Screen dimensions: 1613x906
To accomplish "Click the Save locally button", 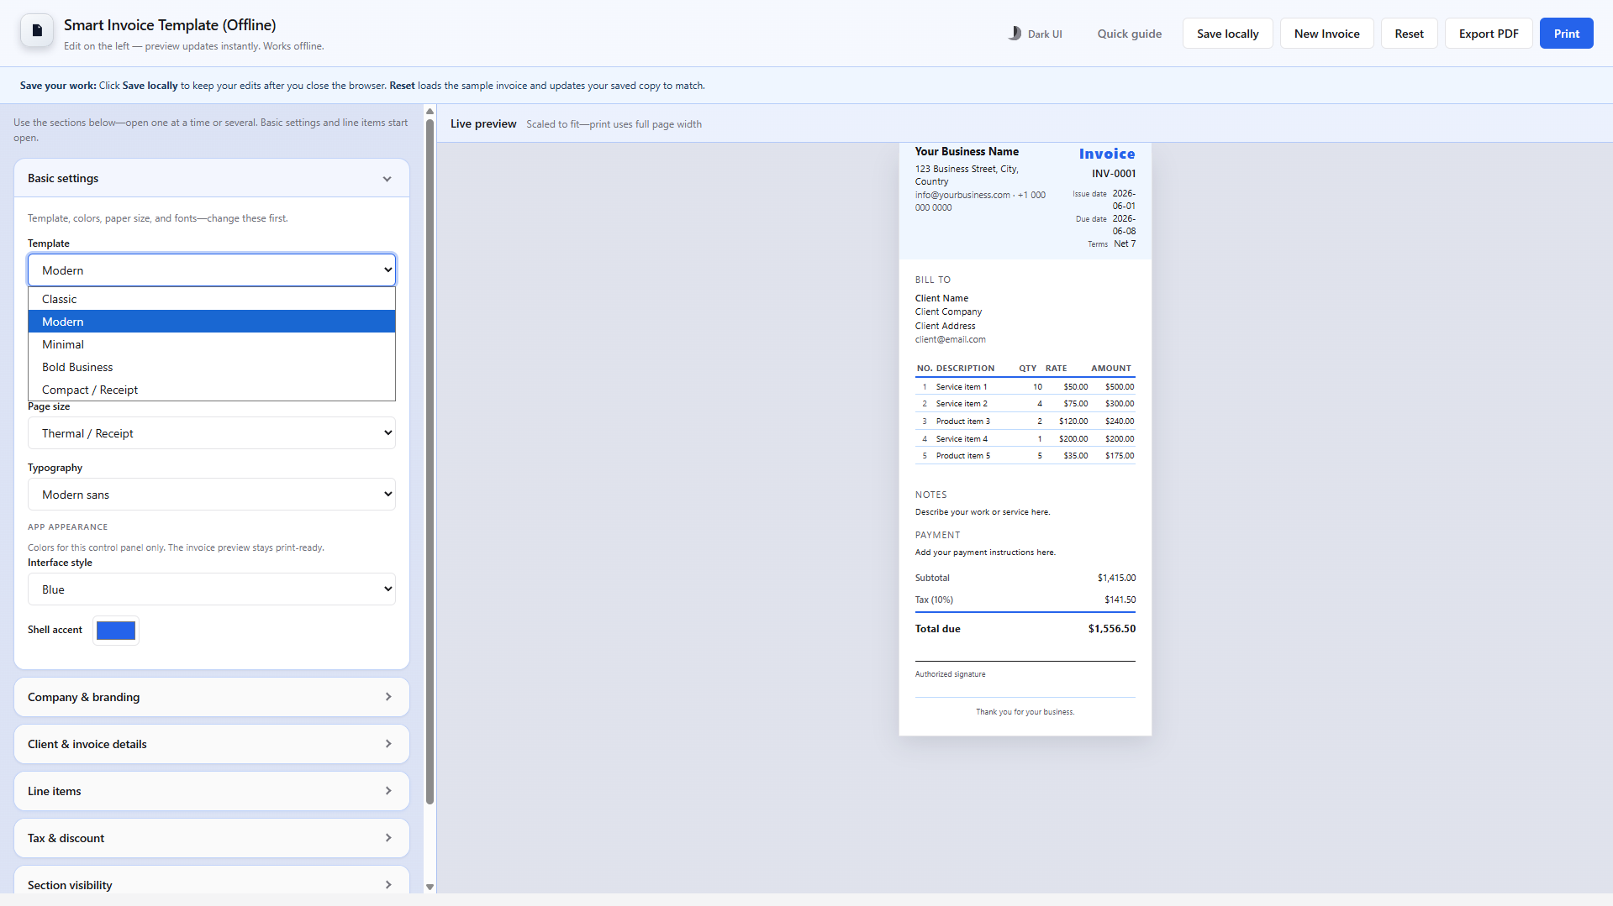I will point(1226,34).
